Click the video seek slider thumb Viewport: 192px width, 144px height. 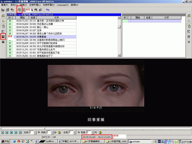point(45,128)
